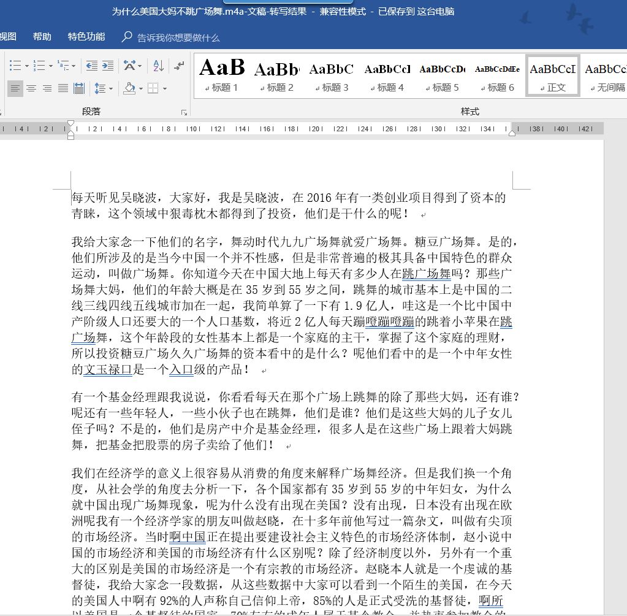Open the shading color dropdown
Screen dimensions: 627x616
click(140, 89)
